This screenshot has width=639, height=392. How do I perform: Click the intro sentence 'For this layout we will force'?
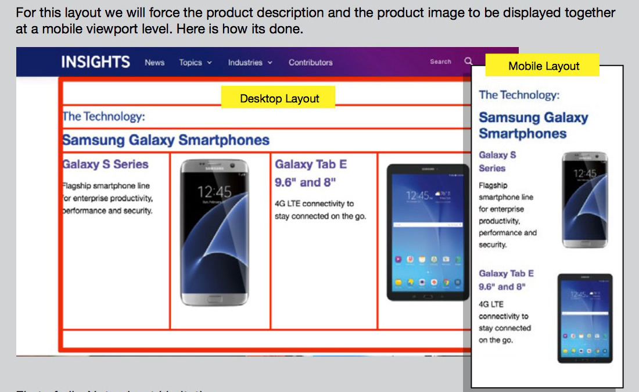click(x=315, y=20)
